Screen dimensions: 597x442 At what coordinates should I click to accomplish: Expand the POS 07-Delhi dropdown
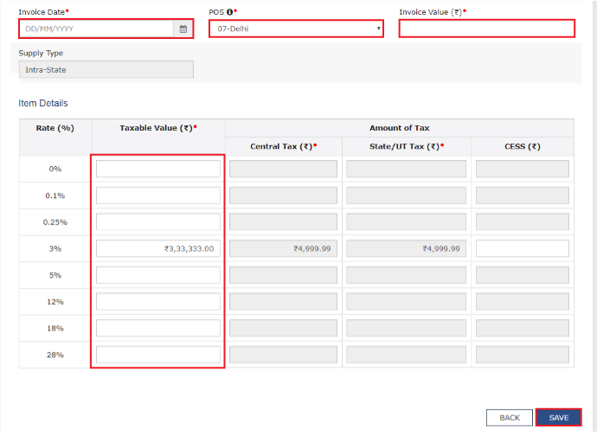(295, 29)
